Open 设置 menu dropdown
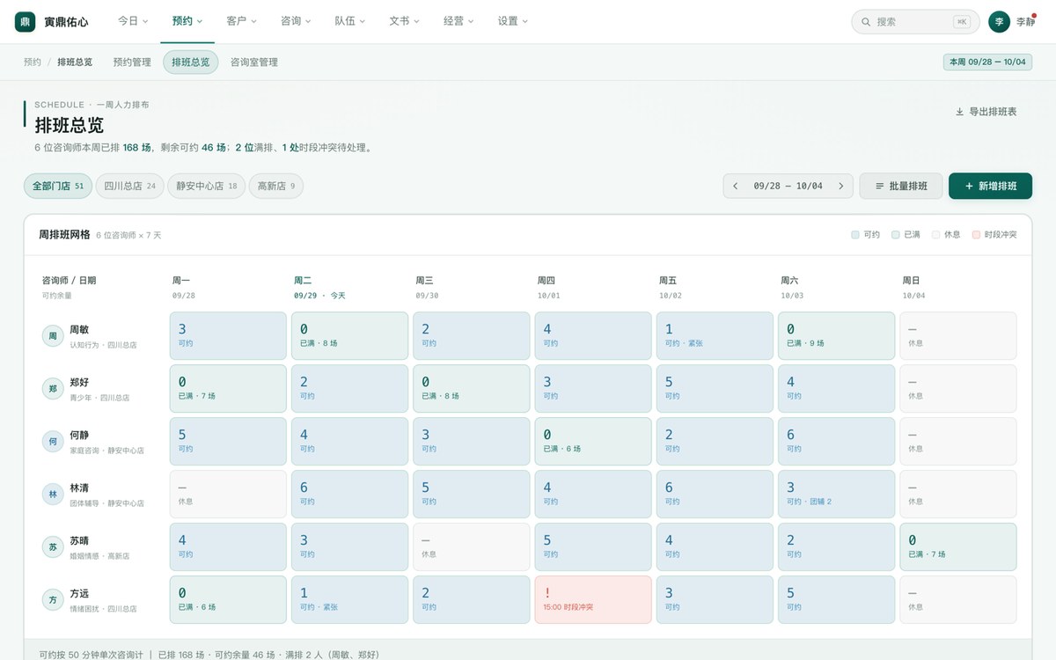This screenshot has height=660, width=1056. [x=513, y=21]
